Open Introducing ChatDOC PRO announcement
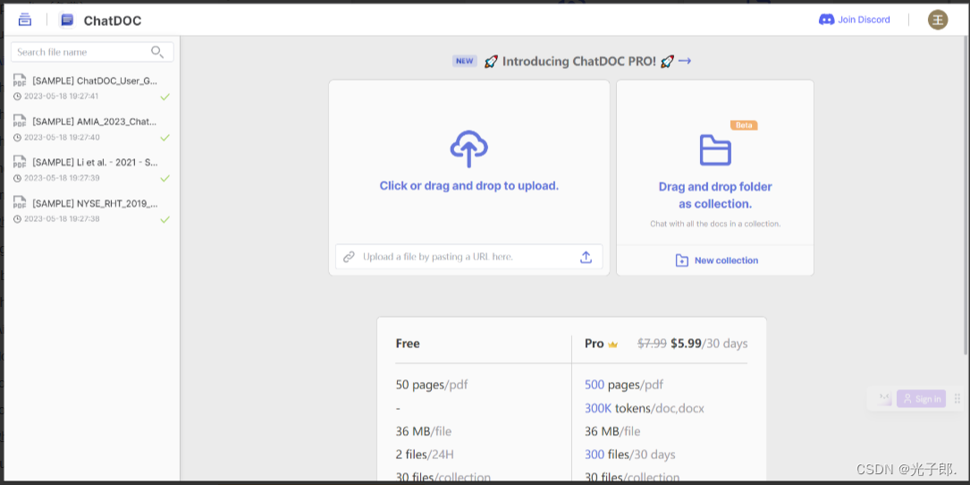The image size is (970, 485). click(x=578, y=62)
